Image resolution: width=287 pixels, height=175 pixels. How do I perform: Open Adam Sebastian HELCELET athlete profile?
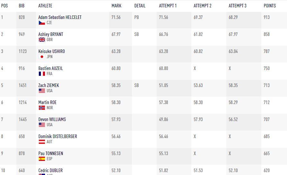pos(60,17)
